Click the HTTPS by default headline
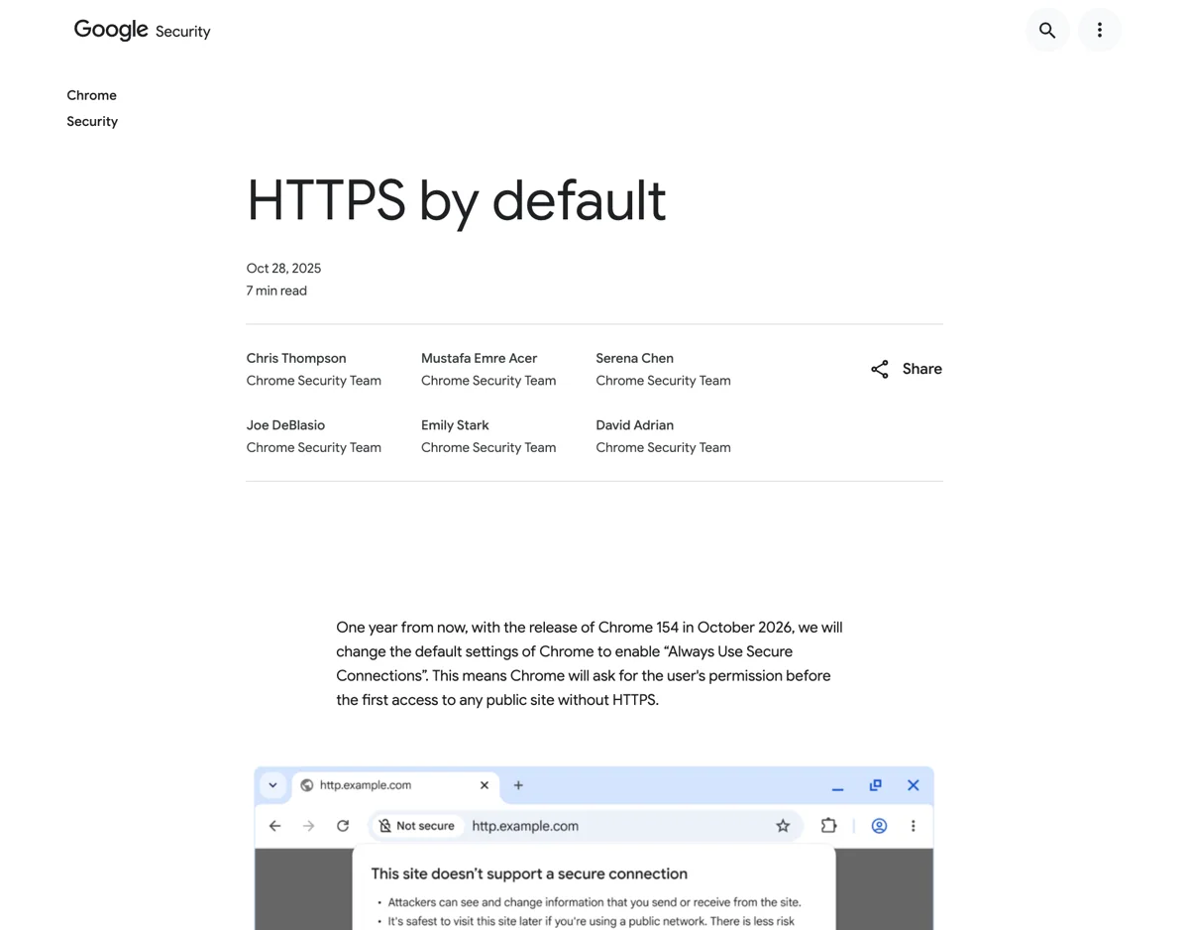The width and height of the screenshot is (1189, 930). [456, 201]
